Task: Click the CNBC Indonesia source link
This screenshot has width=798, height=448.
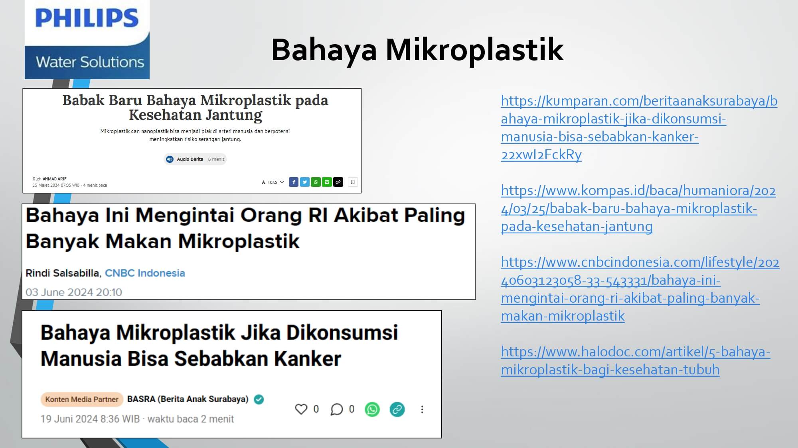Action: (145, 273)
